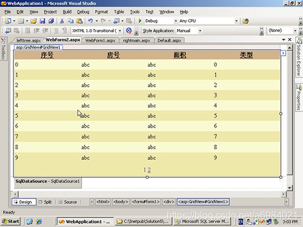This screenshot has height=227, width=303.
Task: Open the Tools menu
Action: click(135, 12)
